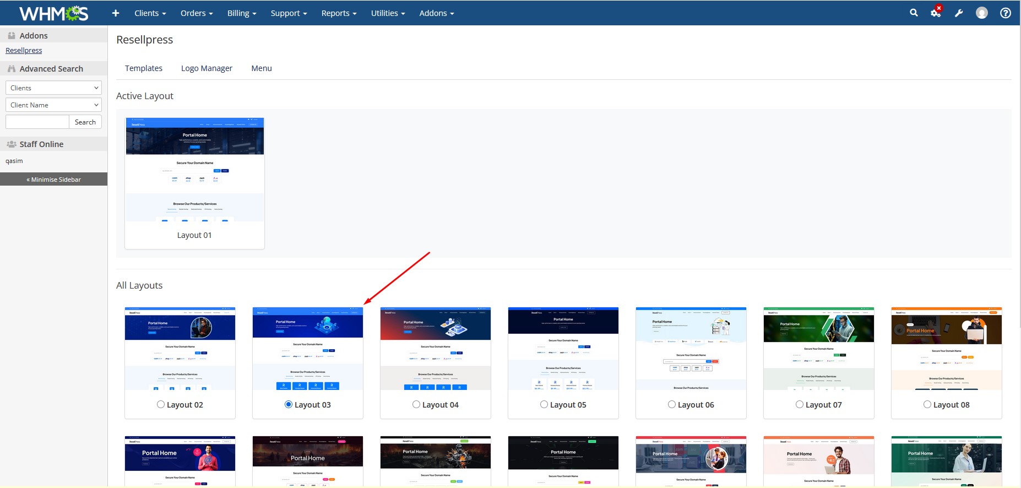The height and width of the screenshot is (488, 1021).
Task: Click the Minimise Sidebar button
Action: [x=53, y=180]
